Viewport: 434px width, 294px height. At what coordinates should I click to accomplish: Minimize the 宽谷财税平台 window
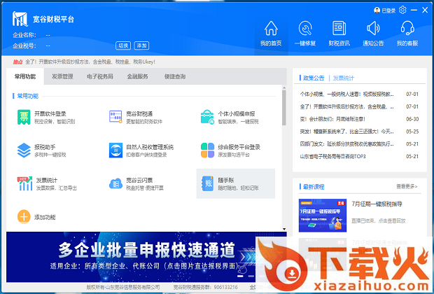click(x=414, y=10)
